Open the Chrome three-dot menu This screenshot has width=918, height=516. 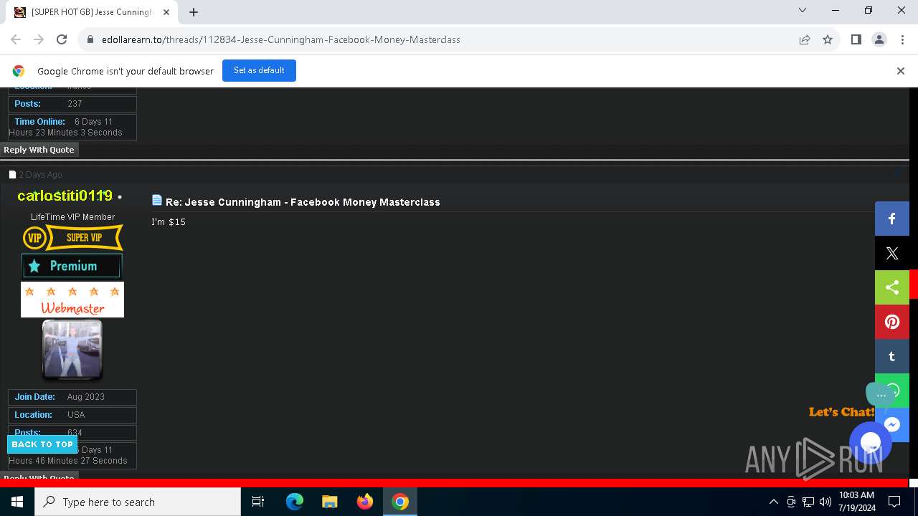click(x=902, y=39)
